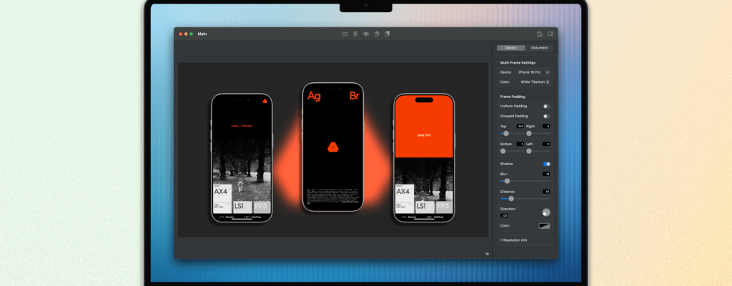Disable the Shadow toggle

pyautogui.click(x=546, y=164)
